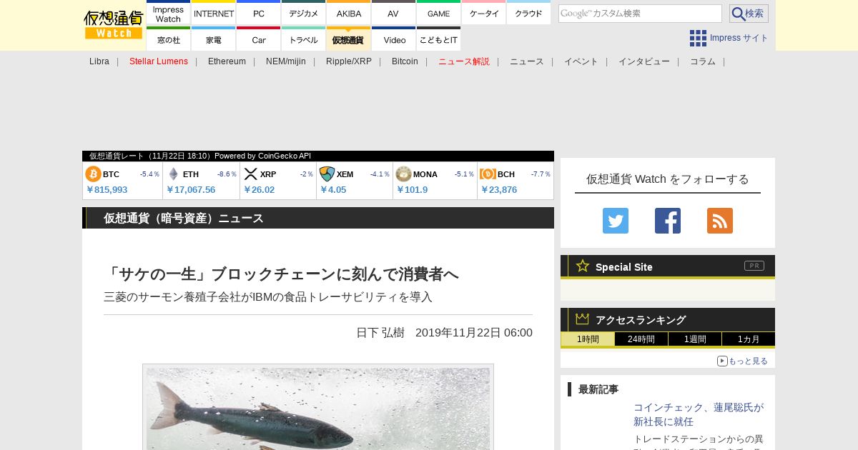858x450 pixels.
Task: Select the 1カ月 ranking tab
Action: coord(749,339)
